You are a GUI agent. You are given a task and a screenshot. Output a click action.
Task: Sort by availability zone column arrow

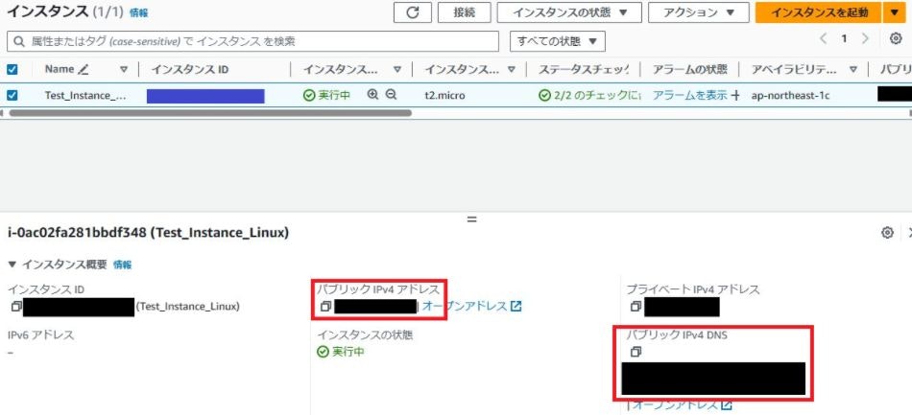click(x=853, y=70)
